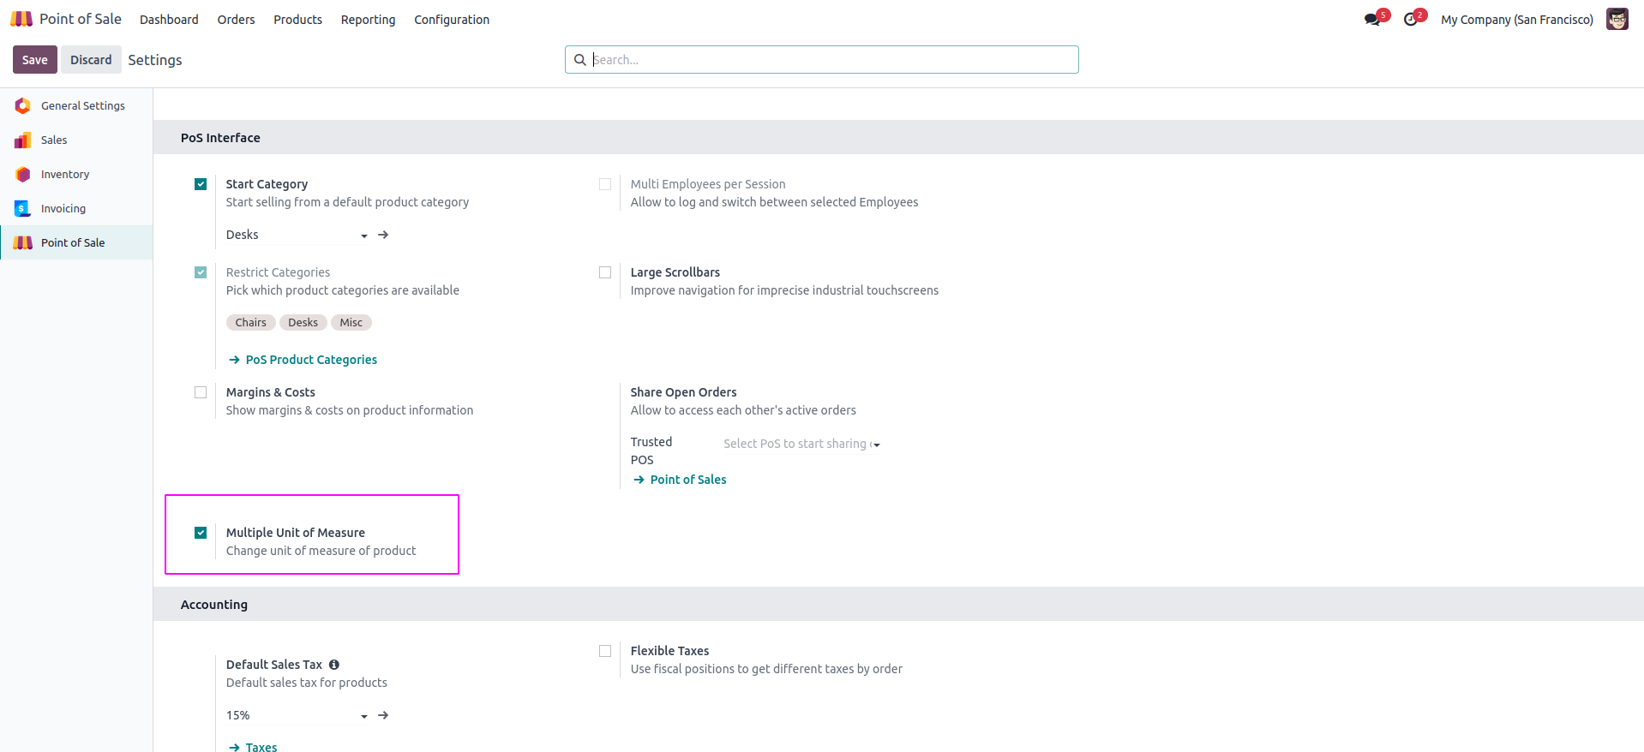Expand the Default Sales Tax 15% dropdown
The height and width of the screenshot is (752, 1644).
tap(296, 715)
